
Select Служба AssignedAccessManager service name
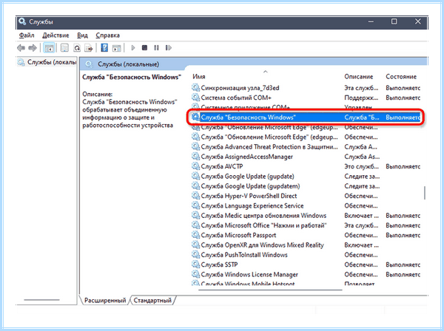246,157
